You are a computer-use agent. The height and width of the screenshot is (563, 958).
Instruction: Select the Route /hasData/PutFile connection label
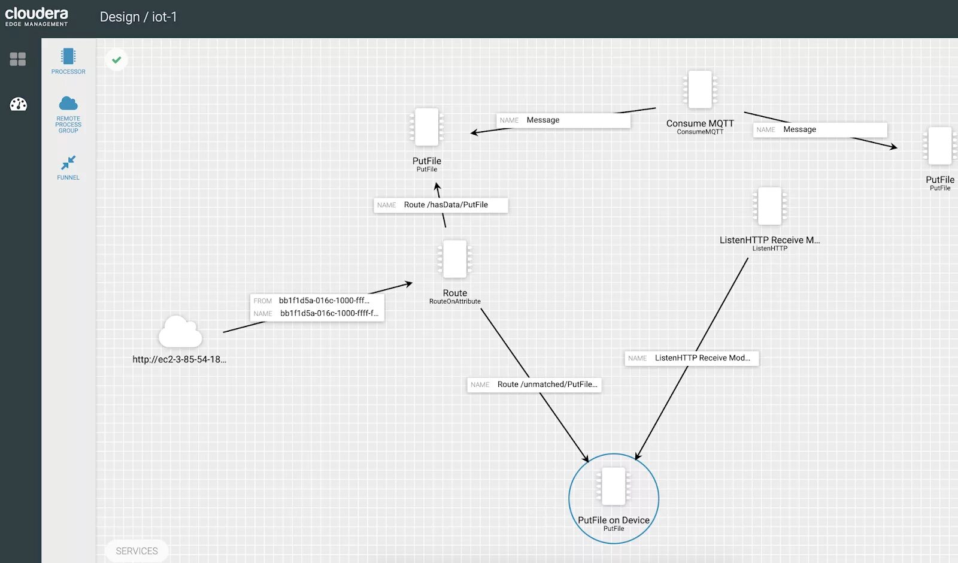pos(441,205)
